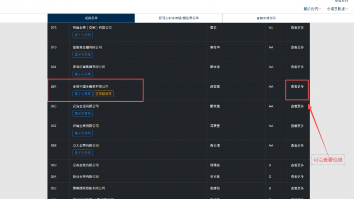The width and height of the screenshot is (354, 199).
Task: Click member number 084
Action: pyautogui.click(x=53, y=87)
